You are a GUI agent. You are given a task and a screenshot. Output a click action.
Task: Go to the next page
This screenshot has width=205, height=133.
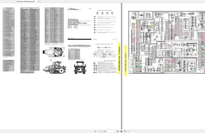click(x=118, y=131)
